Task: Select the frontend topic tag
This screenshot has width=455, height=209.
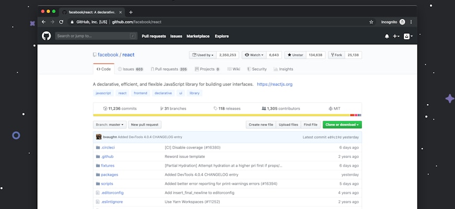Action: (141, 93)
